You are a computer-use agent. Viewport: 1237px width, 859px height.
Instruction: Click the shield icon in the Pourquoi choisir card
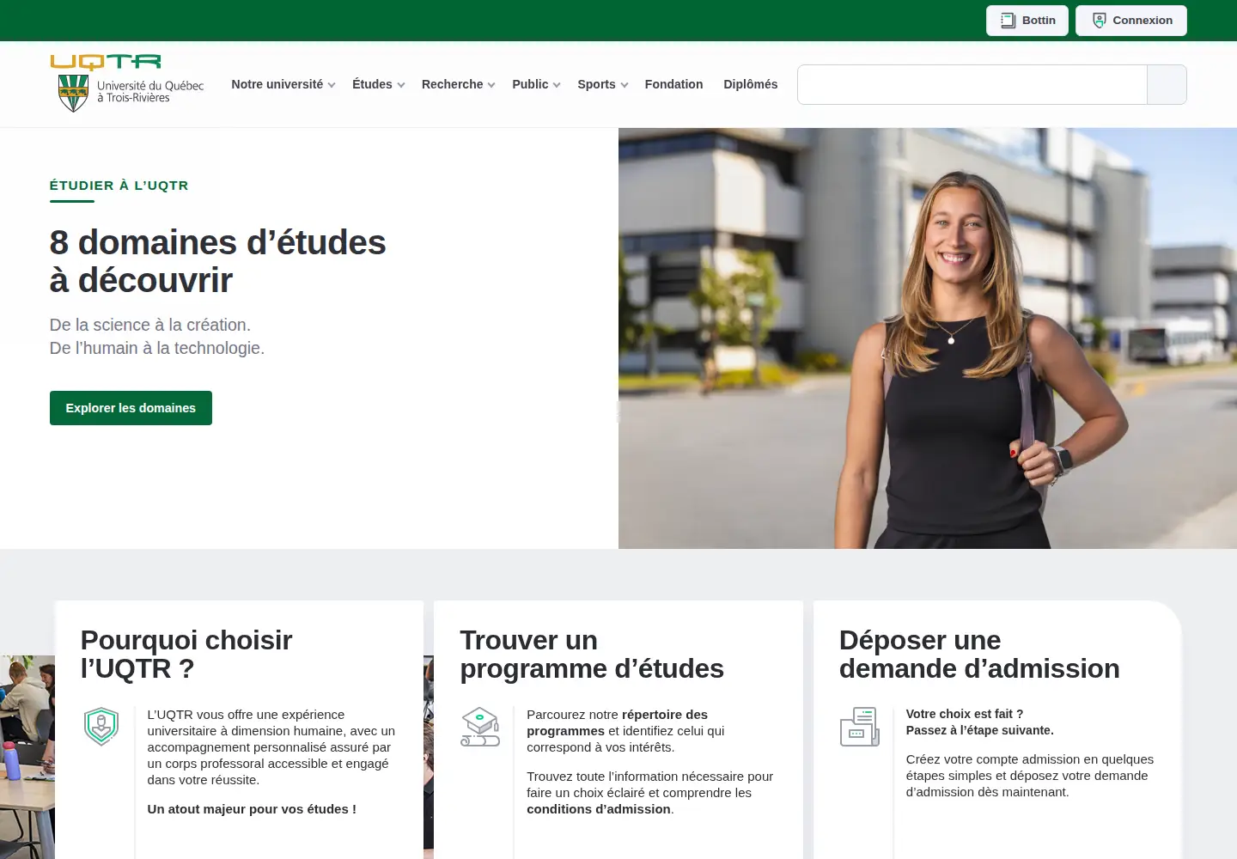coord(101,727)
